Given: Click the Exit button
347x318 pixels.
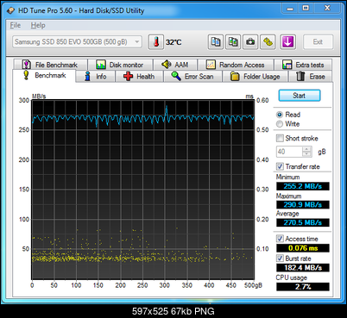Looking at the screenshot, I should click(x=318, y=42).
